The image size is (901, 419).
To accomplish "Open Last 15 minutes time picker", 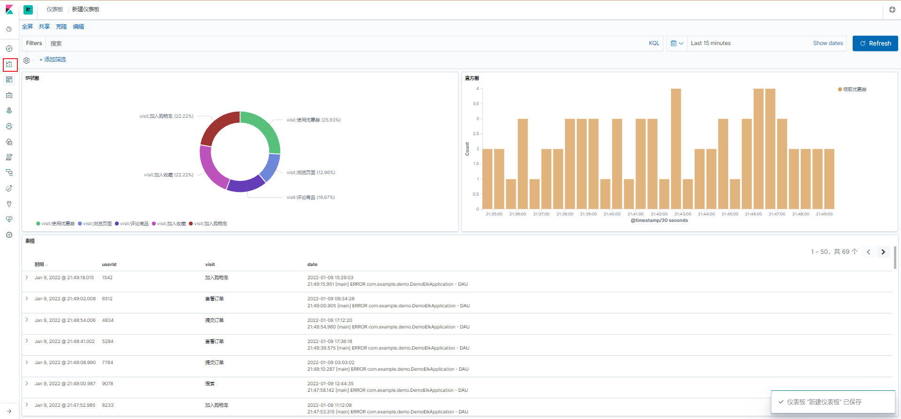I will (710, 43).
